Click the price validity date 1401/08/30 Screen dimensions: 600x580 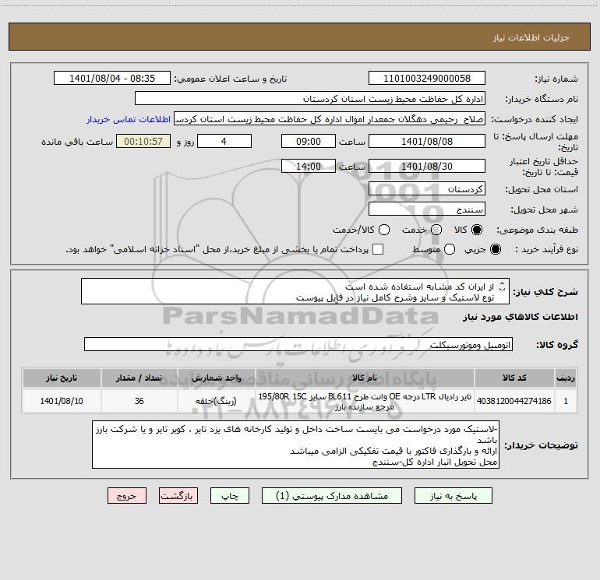coord(427,166)
